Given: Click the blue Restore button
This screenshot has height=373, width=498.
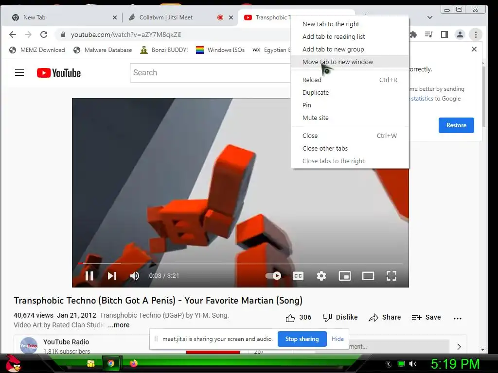Looking at the screenshot, I should click(456, 125).
